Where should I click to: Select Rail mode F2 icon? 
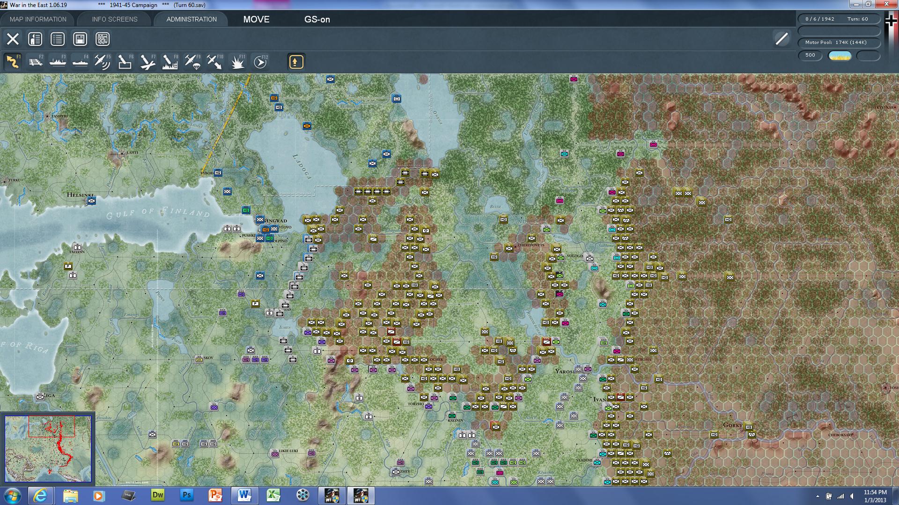click(x=35, y=62)
